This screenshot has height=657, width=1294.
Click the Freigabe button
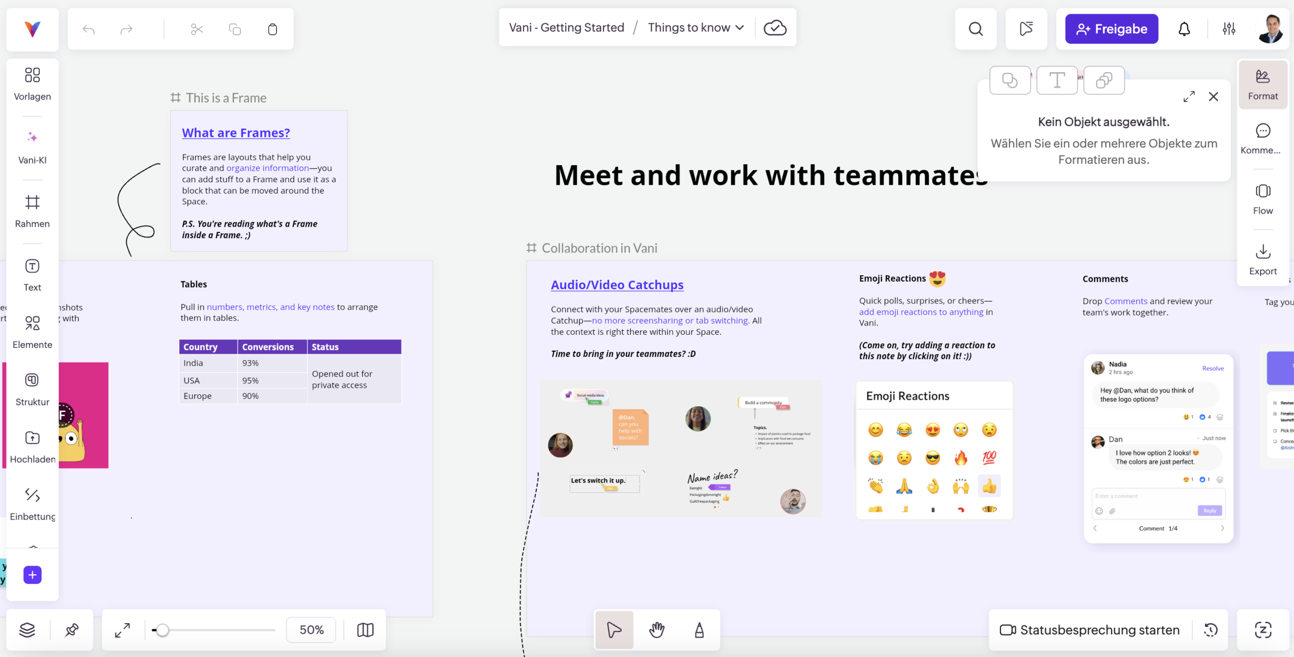point(1111,29)
